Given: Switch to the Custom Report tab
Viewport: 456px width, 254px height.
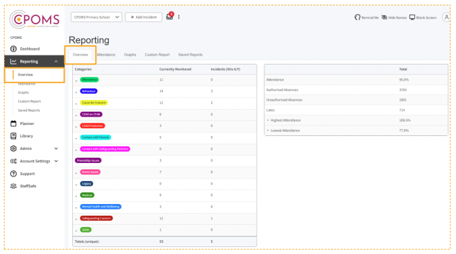Looking at the screenshot, I should tap(157, 55).
